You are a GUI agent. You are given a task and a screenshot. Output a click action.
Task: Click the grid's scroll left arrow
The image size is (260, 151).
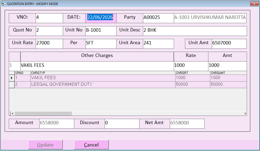(13, 113)
